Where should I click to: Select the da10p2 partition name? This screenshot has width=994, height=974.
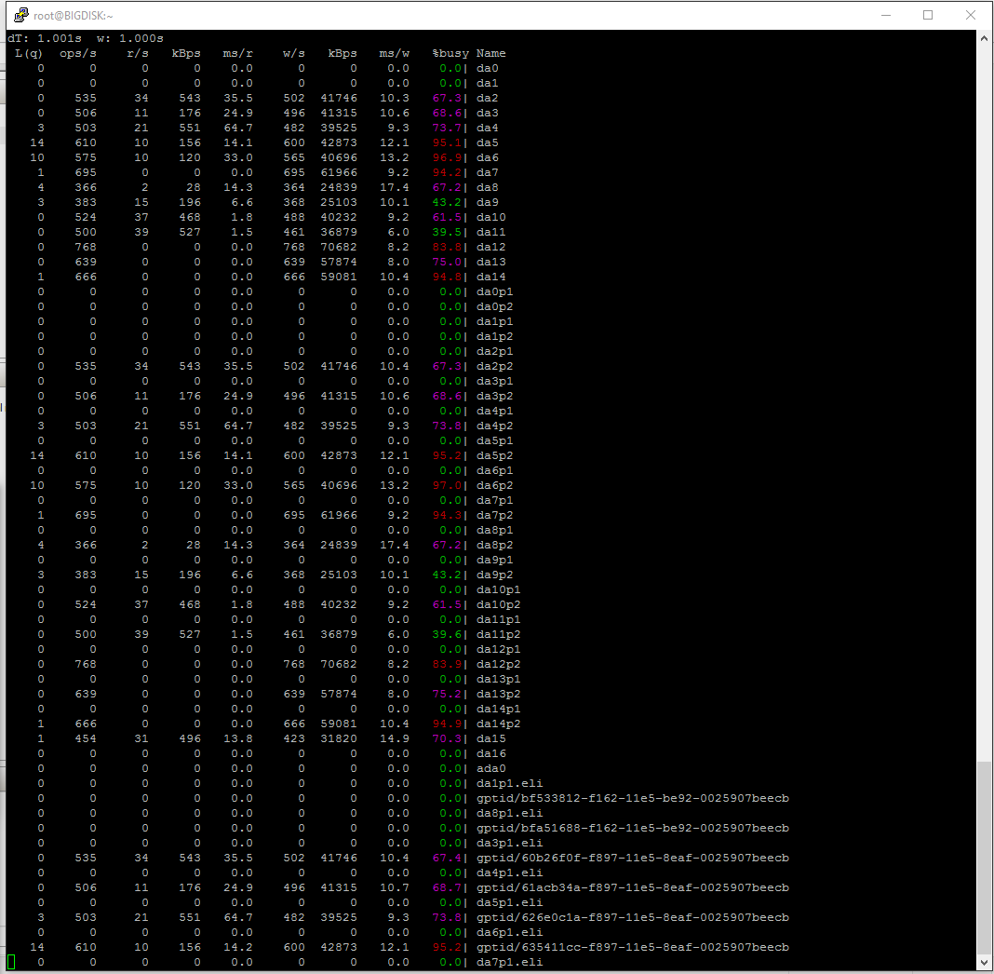[499, 605]
